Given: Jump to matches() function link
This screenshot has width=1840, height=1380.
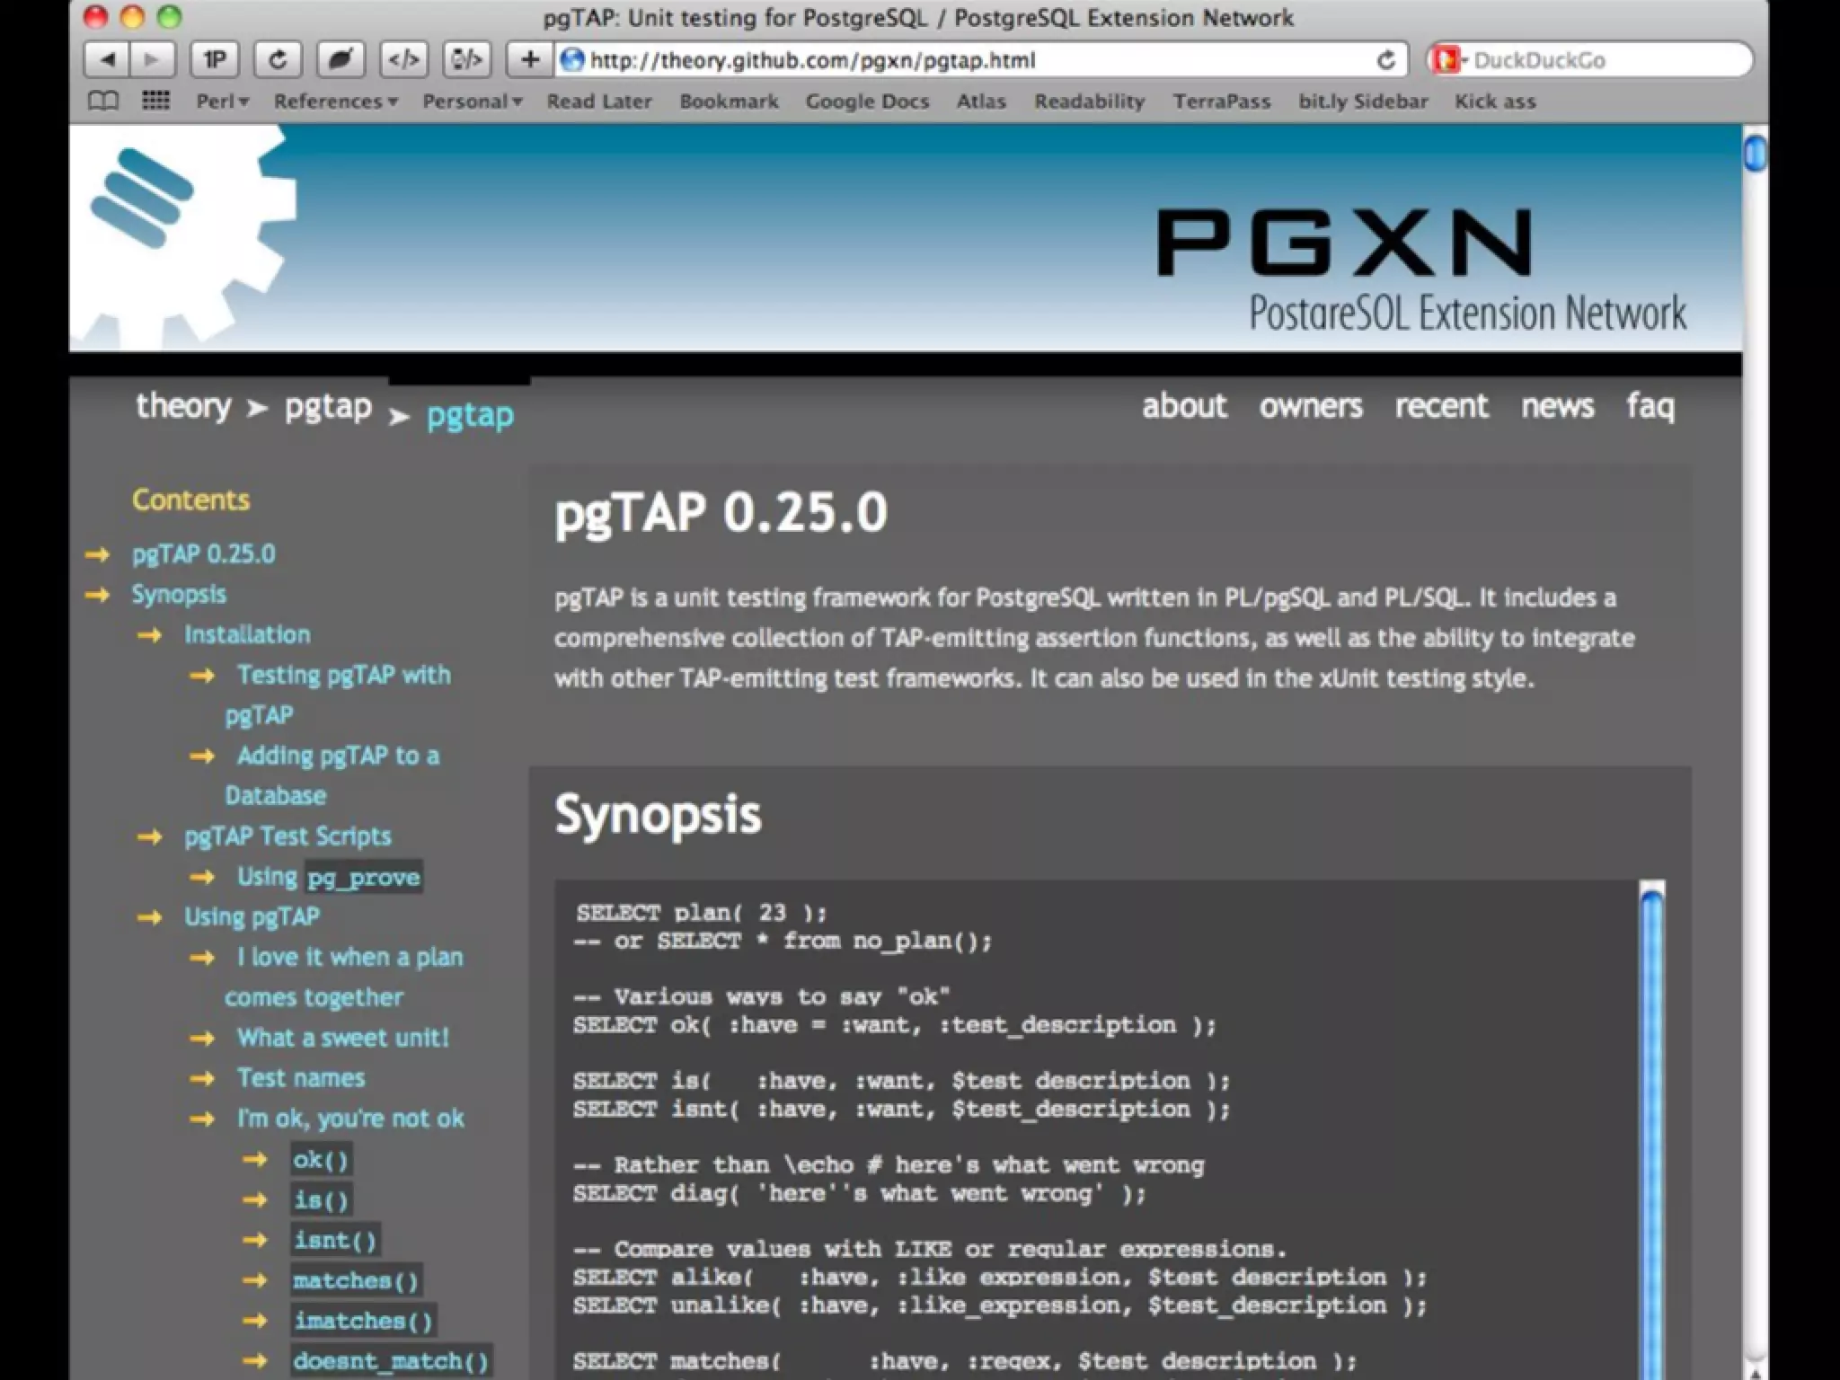Looking at the screenshot, I should point(356,1281).
